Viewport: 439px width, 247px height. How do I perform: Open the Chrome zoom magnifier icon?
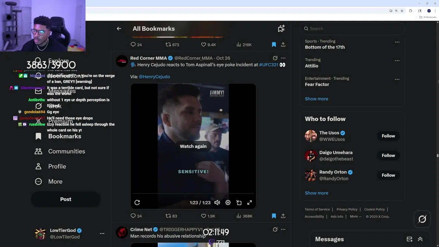[x=396, y=11]
